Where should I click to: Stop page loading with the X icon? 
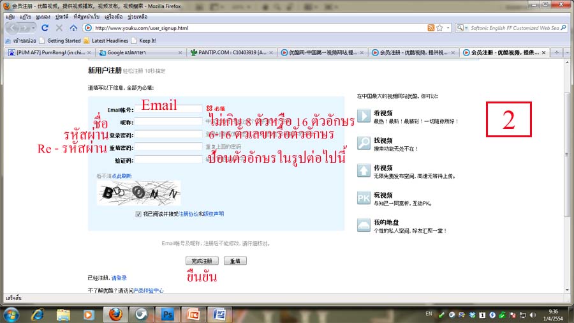[59, 28]
